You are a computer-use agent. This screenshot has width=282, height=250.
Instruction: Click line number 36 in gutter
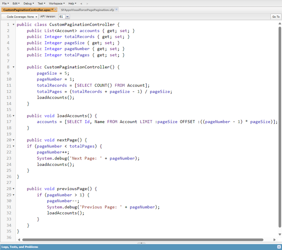coord(9,237)
